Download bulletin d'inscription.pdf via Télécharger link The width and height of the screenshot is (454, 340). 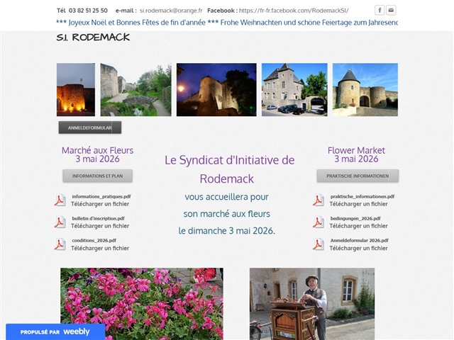pos(100,226)
